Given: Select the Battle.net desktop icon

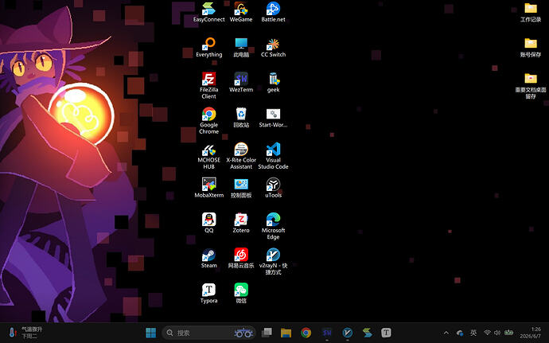Looking at the screenshot, I should 273,12.
